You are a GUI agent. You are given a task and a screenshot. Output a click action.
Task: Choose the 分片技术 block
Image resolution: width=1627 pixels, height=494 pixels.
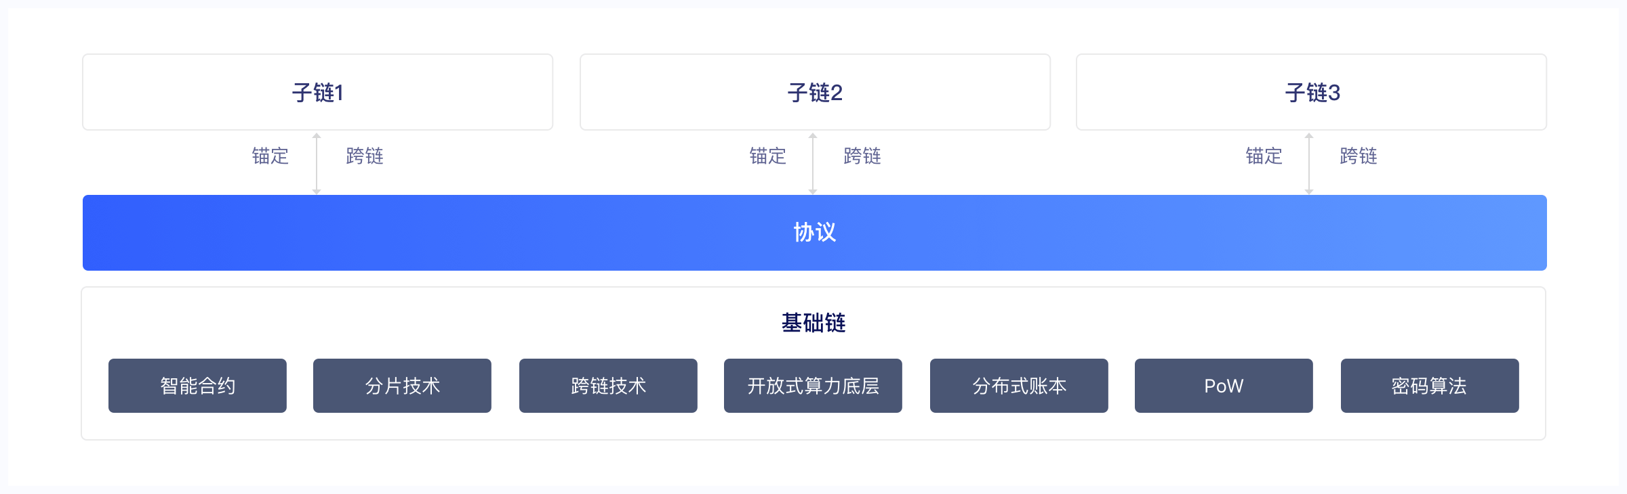402,386
